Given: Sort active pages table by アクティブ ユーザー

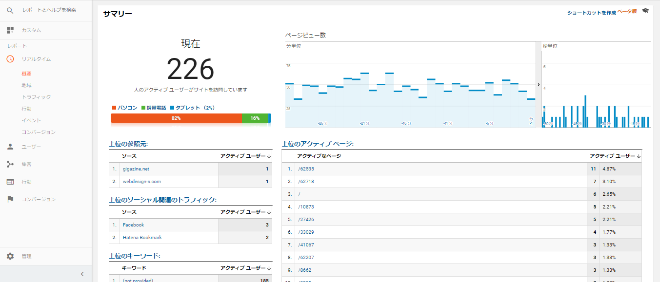Looking at the screenshot, I should pos(615,156).
